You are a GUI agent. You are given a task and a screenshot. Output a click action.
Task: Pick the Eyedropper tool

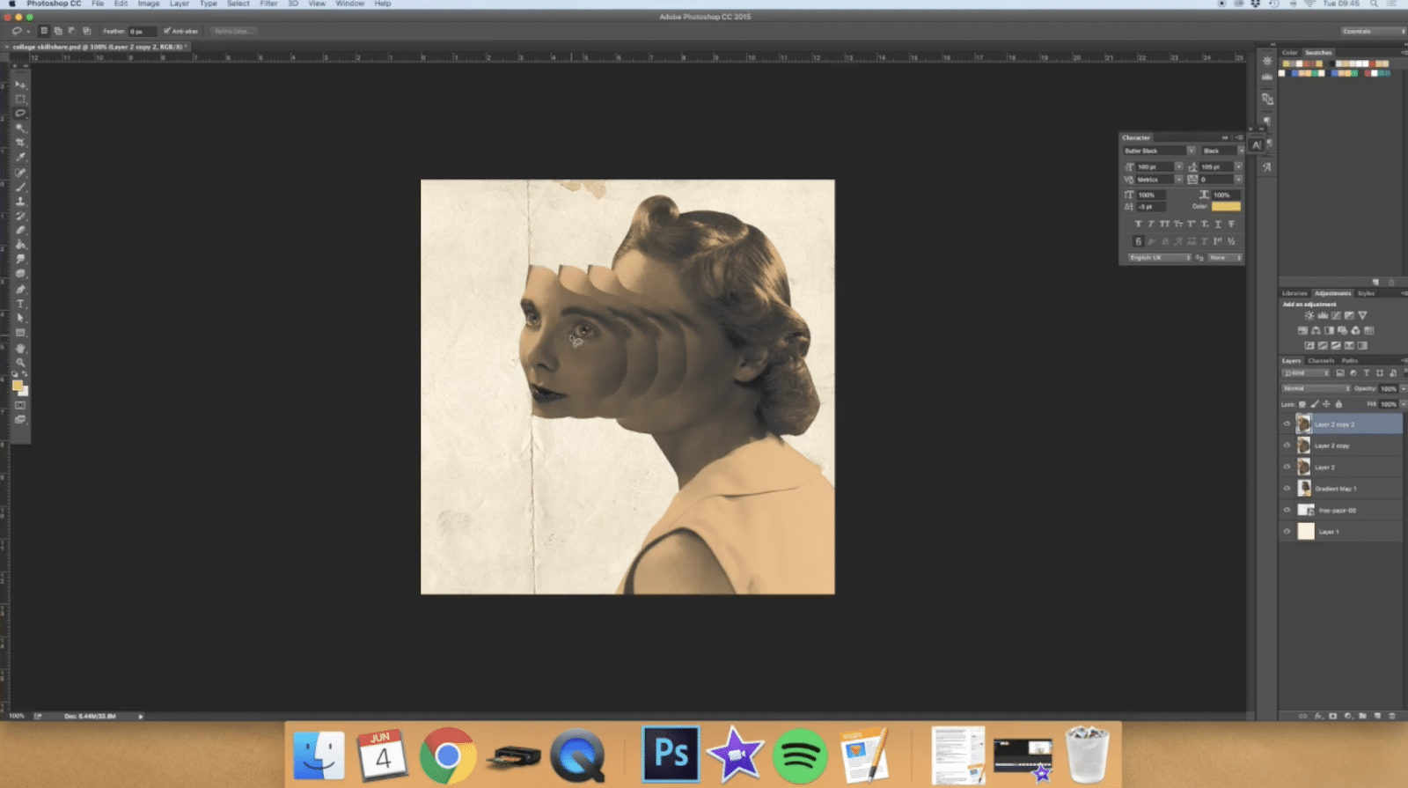[x=20, y=158]
